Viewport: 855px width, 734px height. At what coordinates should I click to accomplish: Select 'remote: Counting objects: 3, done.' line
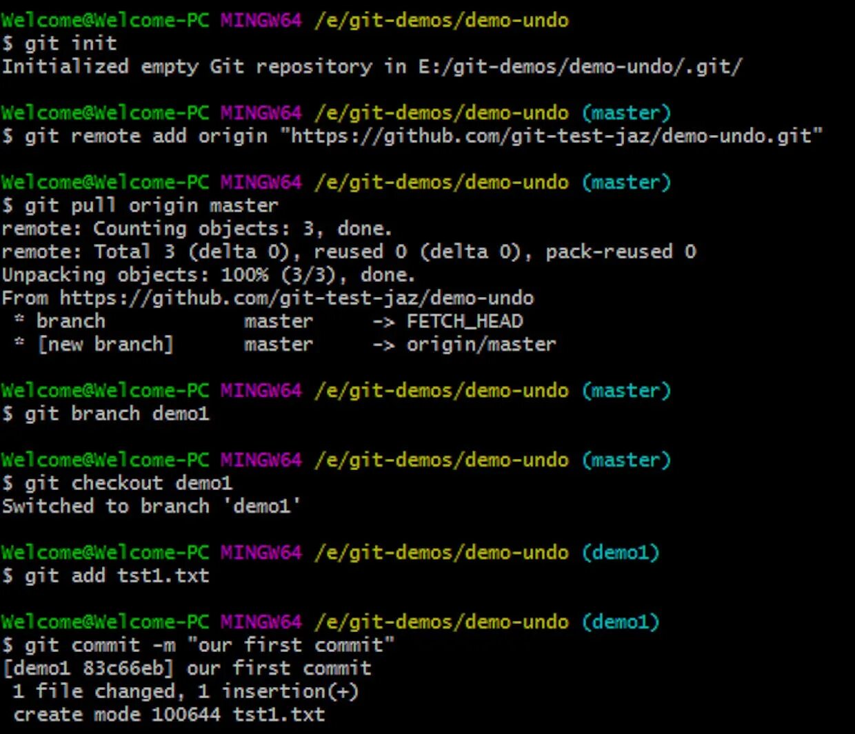pos(197,229)
